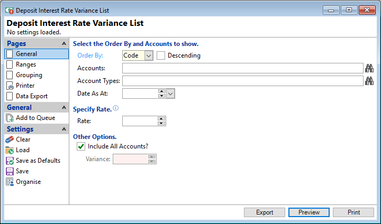
Task: Open the Date As At calendar dropdown
Action: click(x=170, y=94)
